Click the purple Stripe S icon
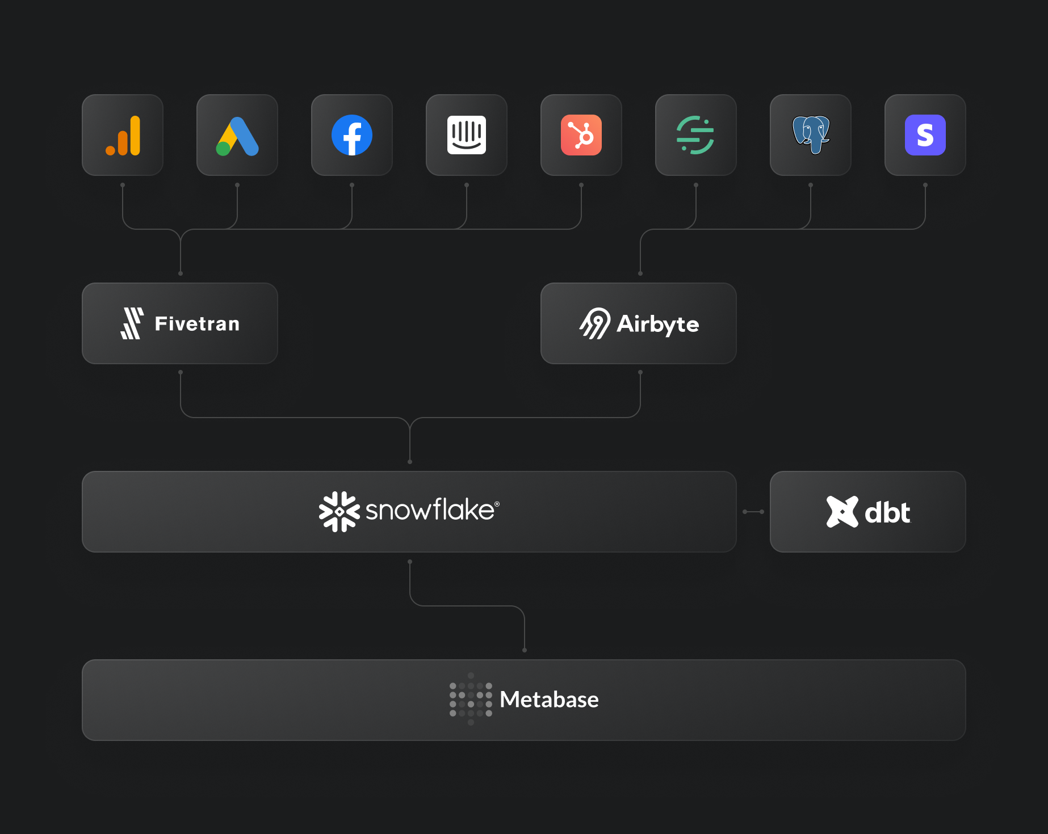This screenshot has width=1048, height=834. coord(925,136)
